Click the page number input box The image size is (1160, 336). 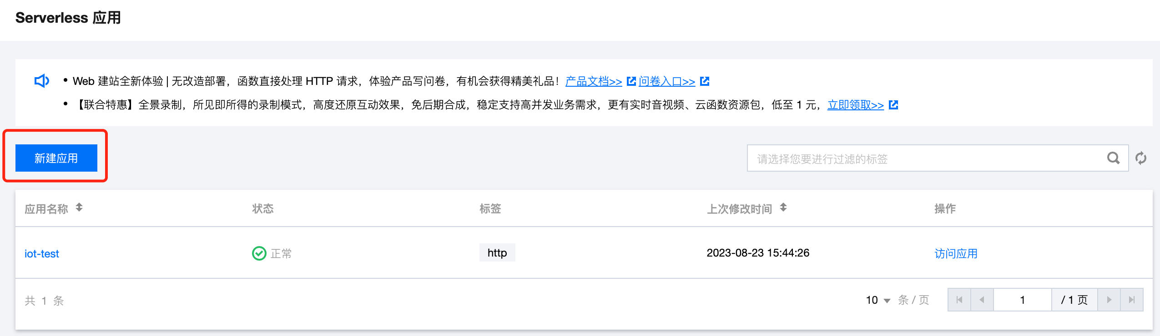coord(1022,300)
